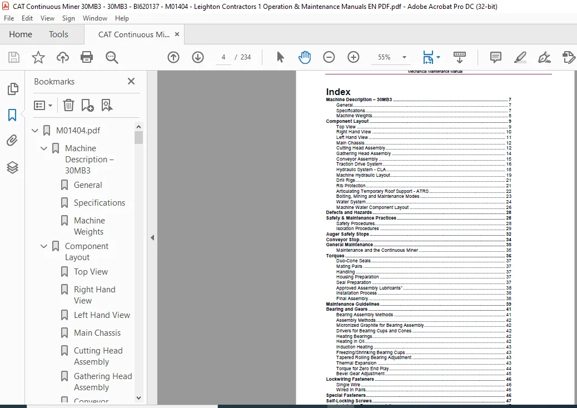Add the document to starred favorites

click(x=38, y=57)
